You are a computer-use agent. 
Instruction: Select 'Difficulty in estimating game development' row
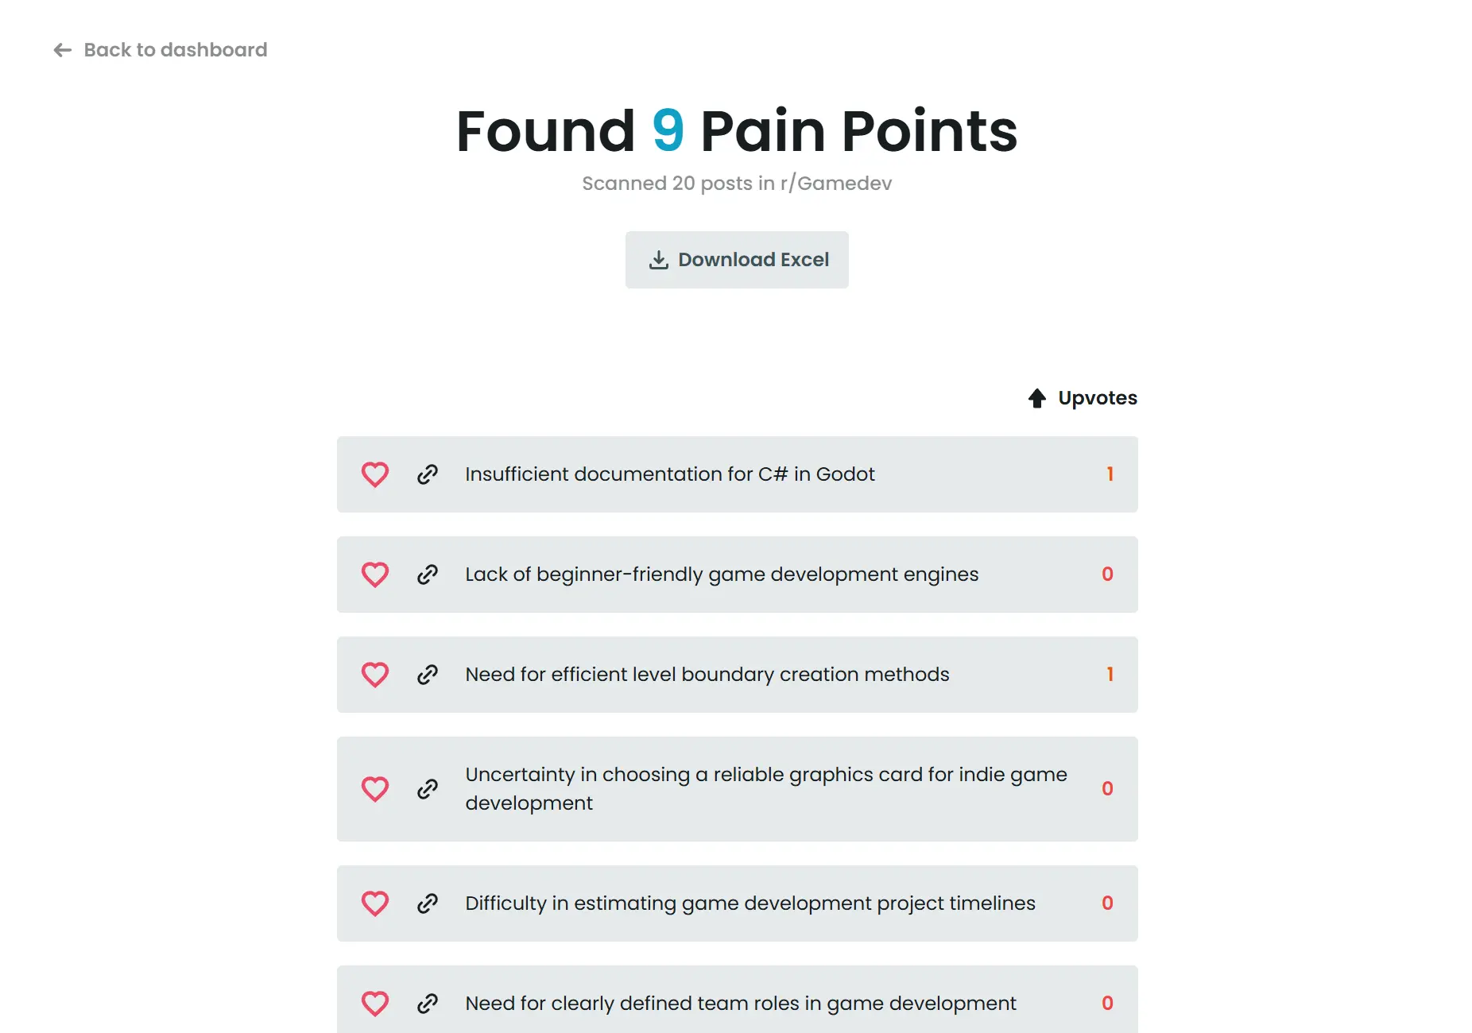click(x=750, y=903)
